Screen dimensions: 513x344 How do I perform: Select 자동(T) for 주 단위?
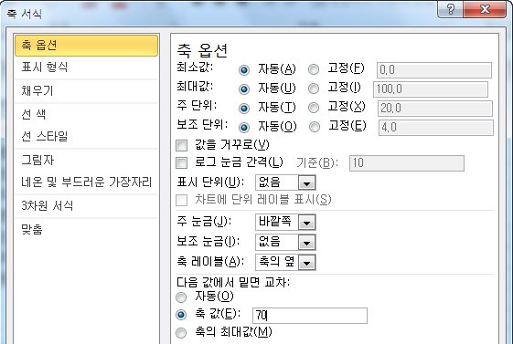244,109
